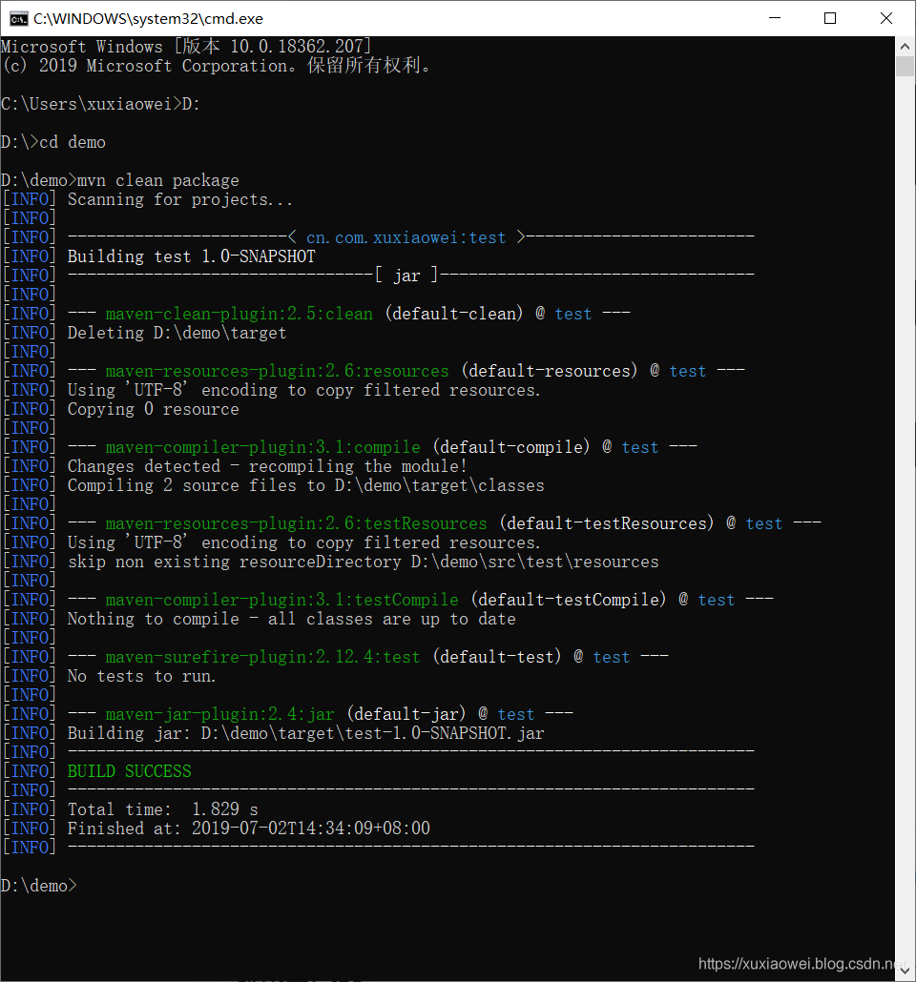The height and width of the screenshot is (982, 916).
Task: Maximize the command prompt window
Action: tap(831, 18)
